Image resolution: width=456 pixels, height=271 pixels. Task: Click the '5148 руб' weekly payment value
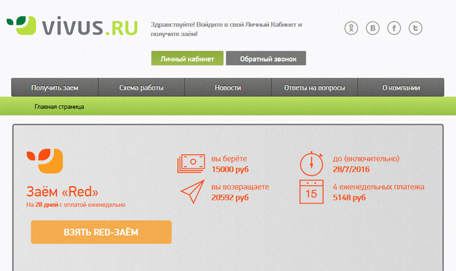(349, 198)
